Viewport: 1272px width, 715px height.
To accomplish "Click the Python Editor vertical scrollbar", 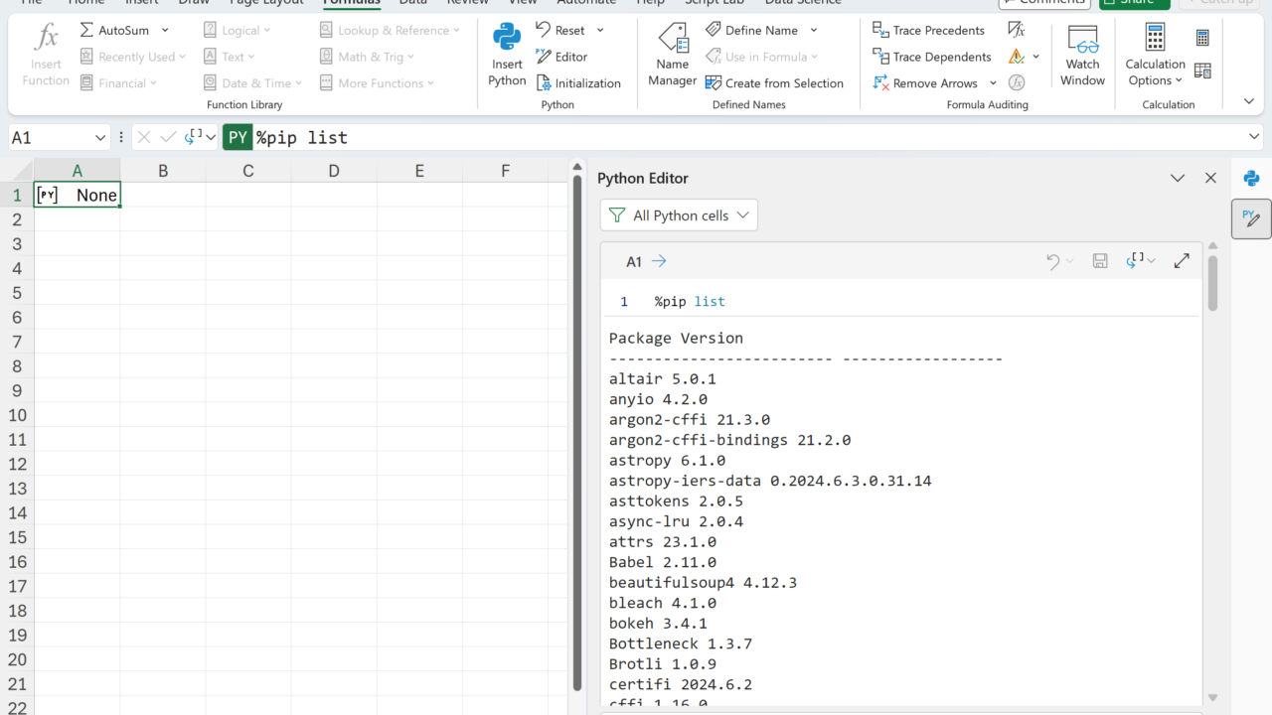I will click(1212, 283).
